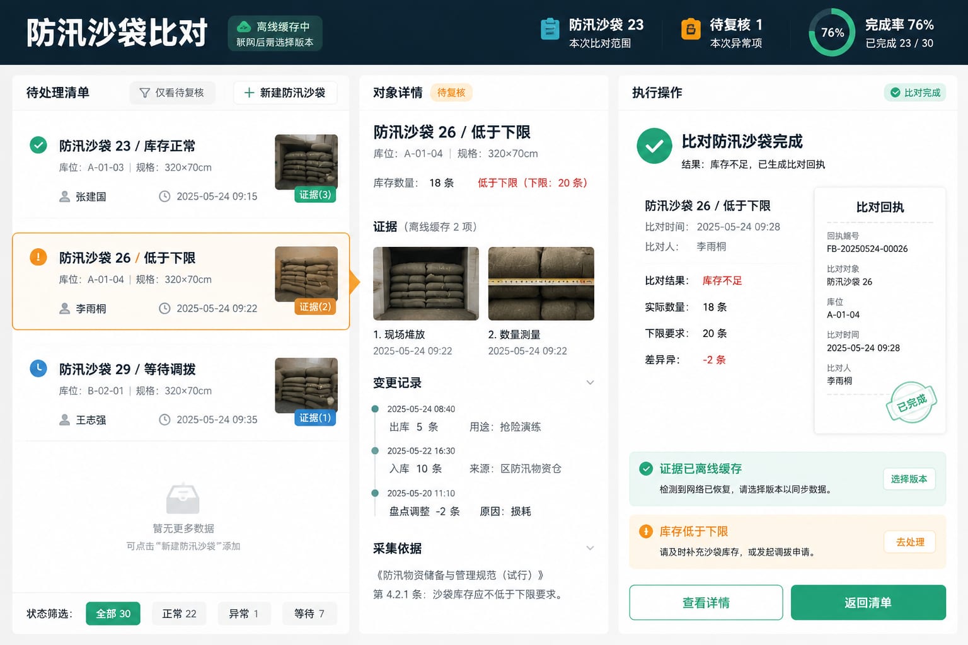Screen dimensions: 968x645
Task: Click timeline dot for 2025-05-24 08:40
Action: pos(375,409)
